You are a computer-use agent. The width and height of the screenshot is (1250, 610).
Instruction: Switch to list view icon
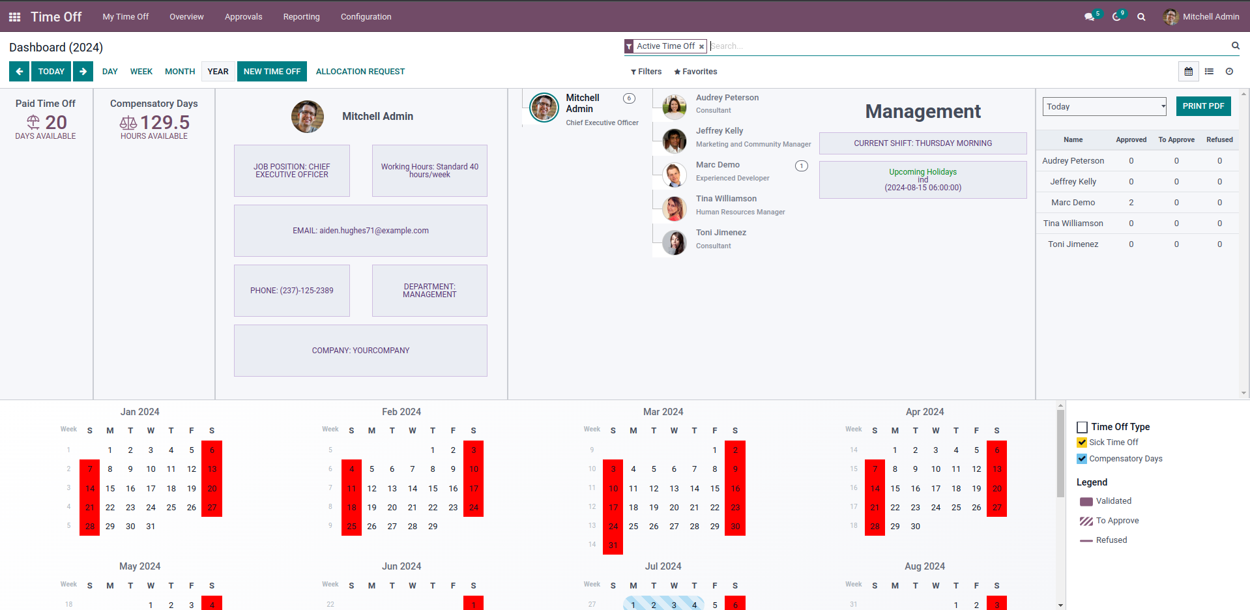pos(1209,72)
